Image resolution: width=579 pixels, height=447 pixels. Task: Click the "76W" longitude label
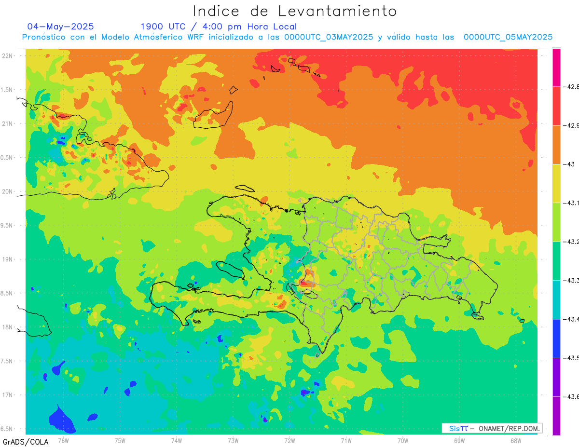click(63, 440)
